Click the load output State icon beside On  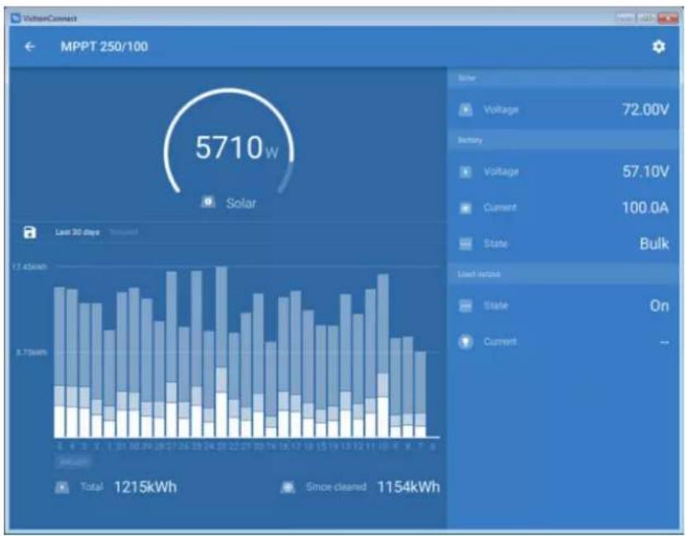coord(465,305)
